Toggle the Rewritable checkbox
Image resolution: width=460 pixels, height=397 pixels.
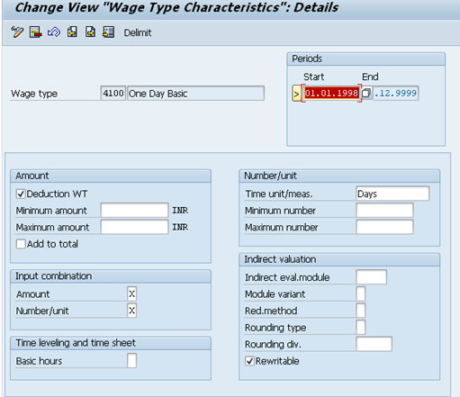[x=249, y=361]
